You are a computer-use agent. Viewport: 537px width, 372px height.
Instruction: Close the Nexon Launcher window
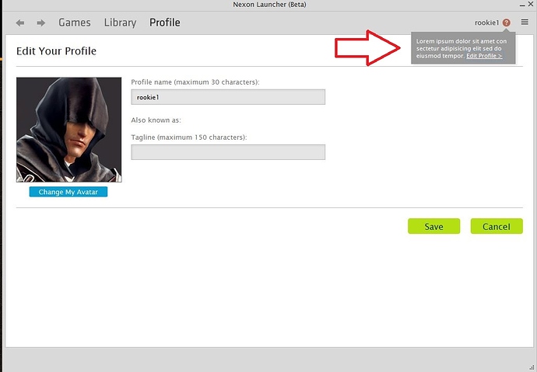tap(531, 5)
